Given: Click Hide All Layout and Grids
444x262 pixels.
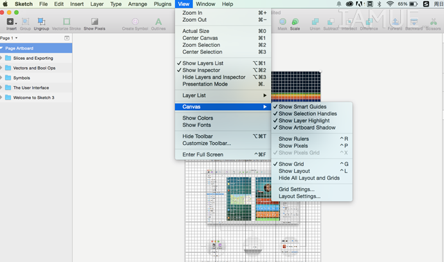Looking at the screenshot, I should (311, 178).
